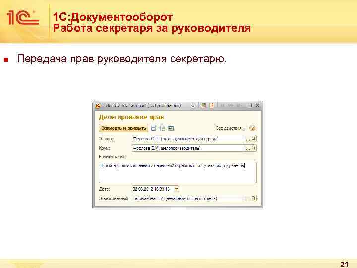
Task: Click the 1C application icon in the title bar
Action: point(98,106)
